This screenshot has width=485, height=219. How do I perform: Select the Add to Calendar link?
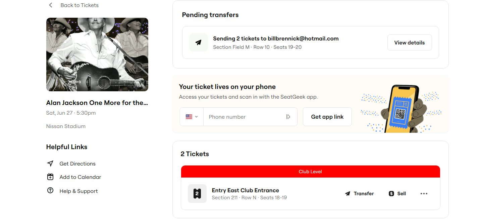click(x=80, y=177)
